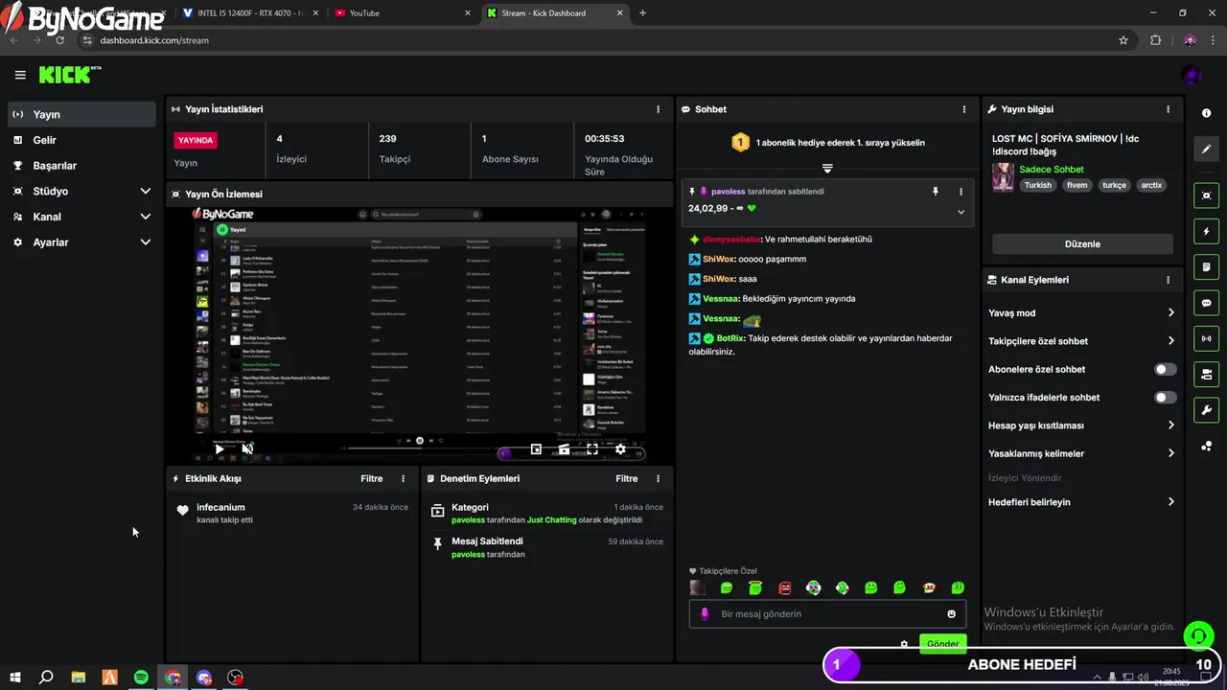Click the green headset support button
This screenshot has height=690, width=1227.
coord(1198,635)
